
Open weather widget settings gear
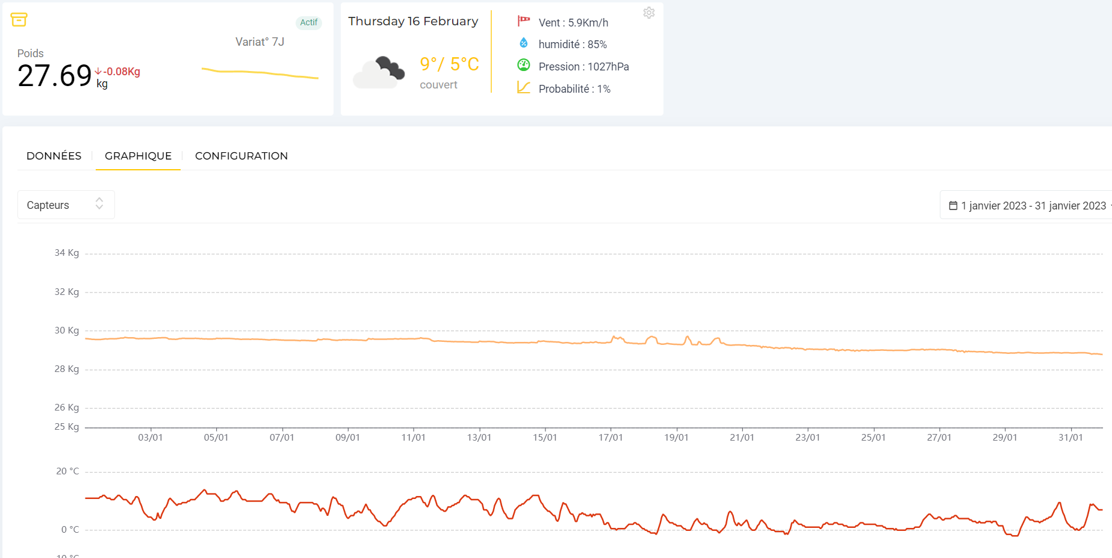point(648,13)
